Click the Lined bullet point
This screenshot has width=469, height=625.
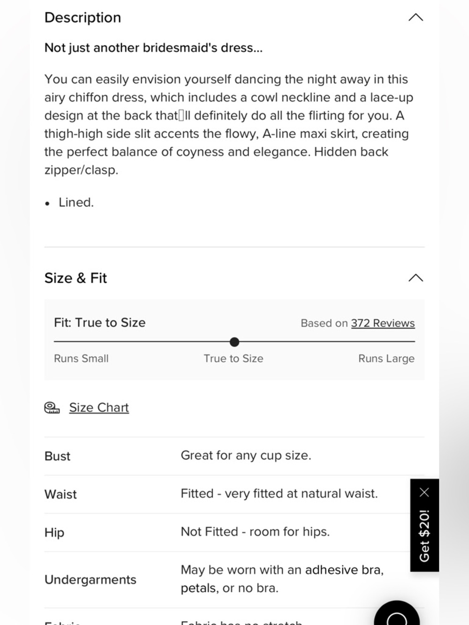pyautogui.click(x=69, y=203)
